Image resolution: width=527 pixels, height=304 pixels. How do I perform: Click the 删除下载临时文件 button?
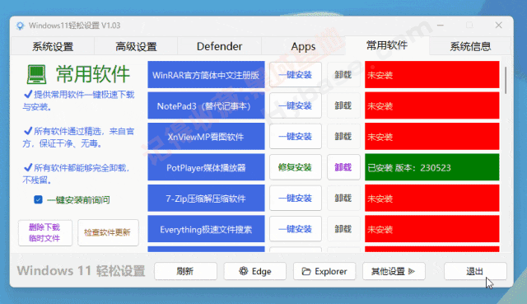tap(45, 232)
